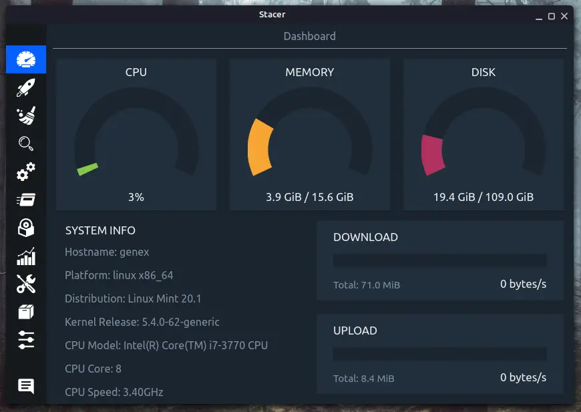Open APT Repository Manager box icon
581x412 pixels.
[26, 312]
